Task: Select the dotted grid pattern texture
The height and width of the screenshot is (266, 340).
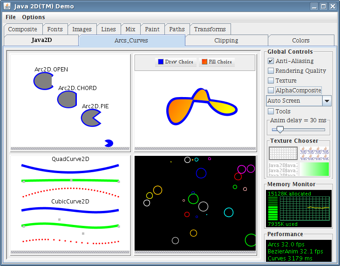Action: point(283,154)
